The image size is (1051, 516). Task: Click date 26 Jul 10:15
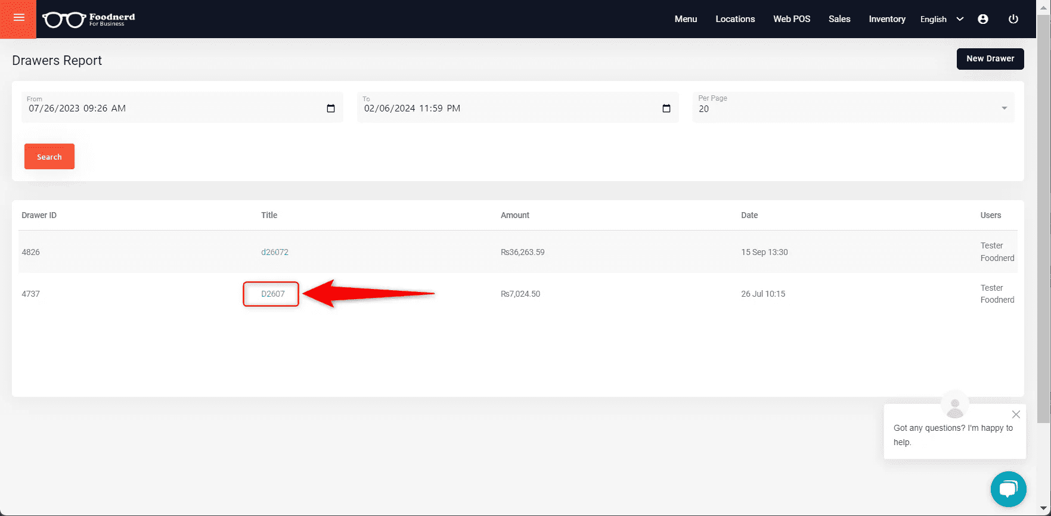(x=763, y=294)
